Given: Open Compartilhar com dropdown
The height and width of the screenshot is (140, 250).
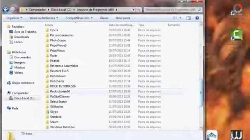Looking at the screenshot, I should pos(79,18).
